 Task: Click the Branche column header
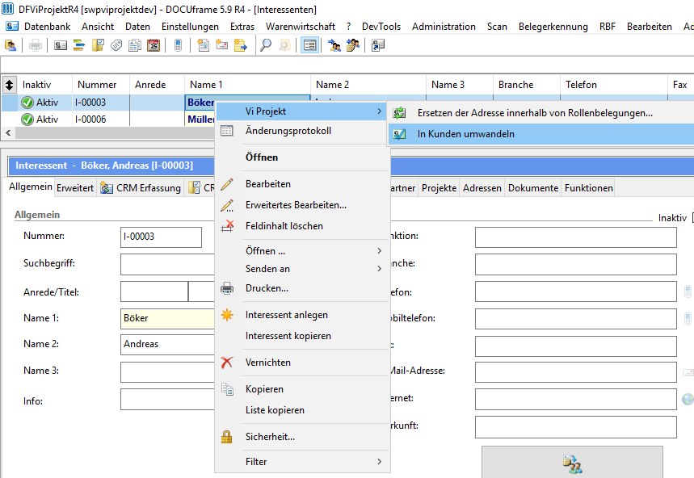(x=527, y=85)
